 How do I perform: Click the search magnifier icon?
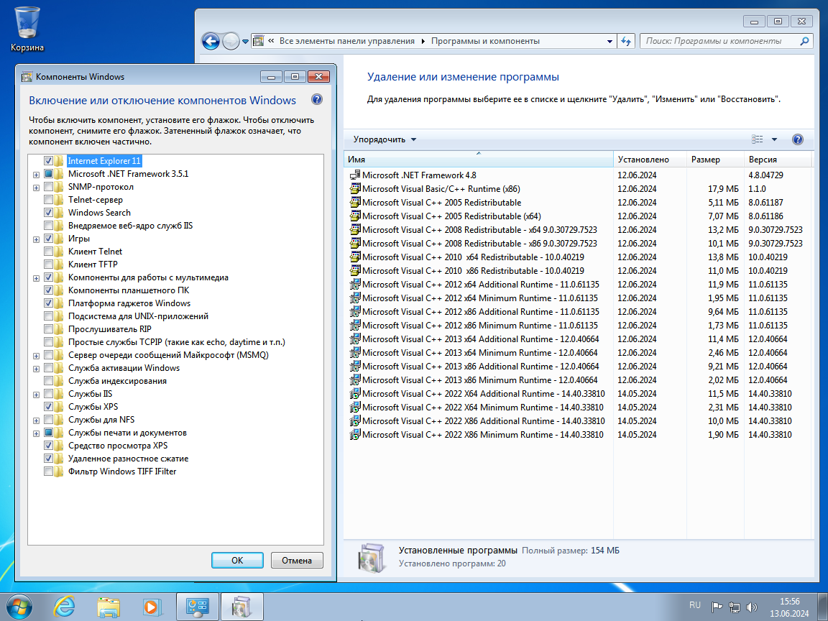click(x=804, y=41)
